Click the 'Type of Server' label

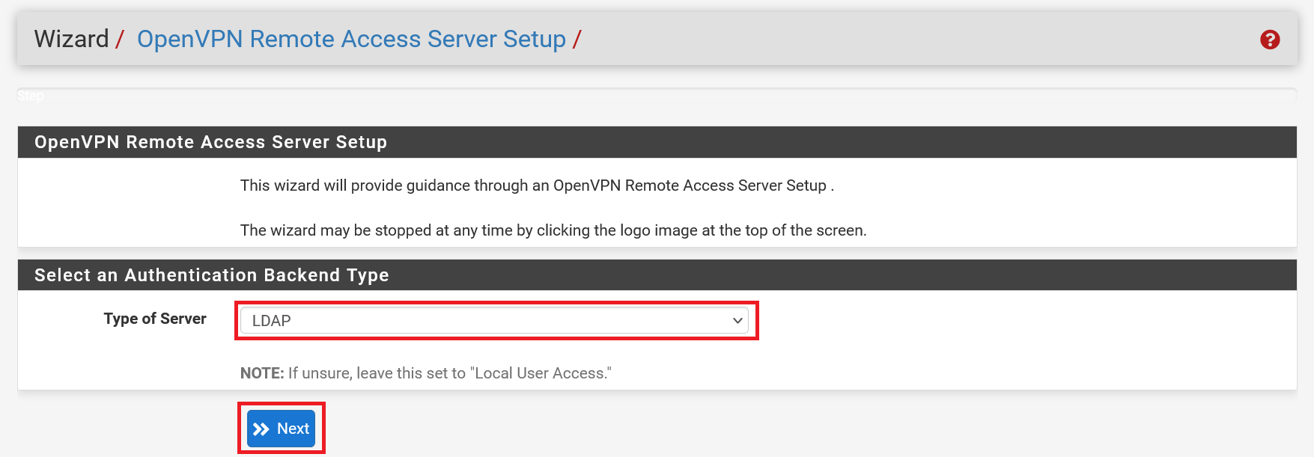(155, 319)
